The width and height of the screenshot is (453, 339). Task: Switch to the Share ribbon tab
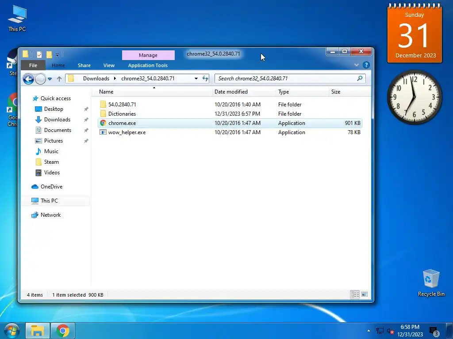click(84, 65)
